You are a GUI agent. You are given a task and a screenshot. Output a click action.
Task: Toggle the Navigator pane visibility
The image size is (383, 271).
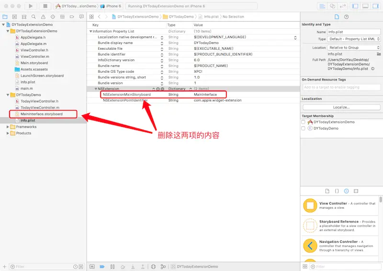point(355,6)
